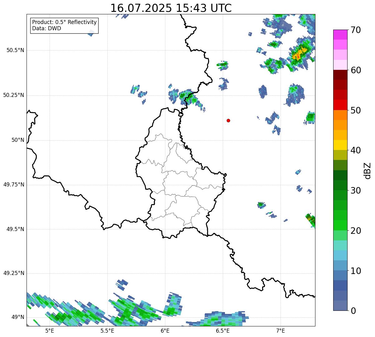Click the latitude label "49.75°N"
This screenshot has height=337, width=375.
tap(13, 185)
